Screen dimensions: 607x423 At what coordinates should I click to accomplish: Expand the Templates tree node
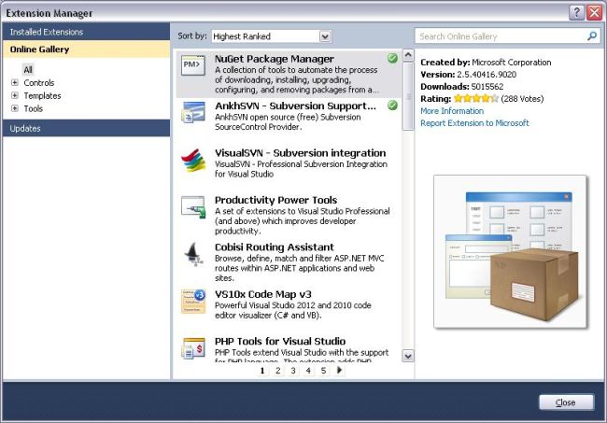tap(15, 95)
